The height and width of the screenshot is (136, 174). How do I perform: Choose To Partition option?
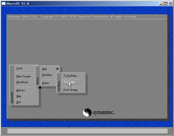click(x=70, y=76)
